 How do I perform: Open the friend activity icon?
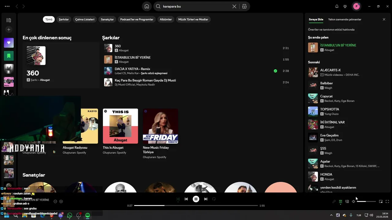[345, 6]
